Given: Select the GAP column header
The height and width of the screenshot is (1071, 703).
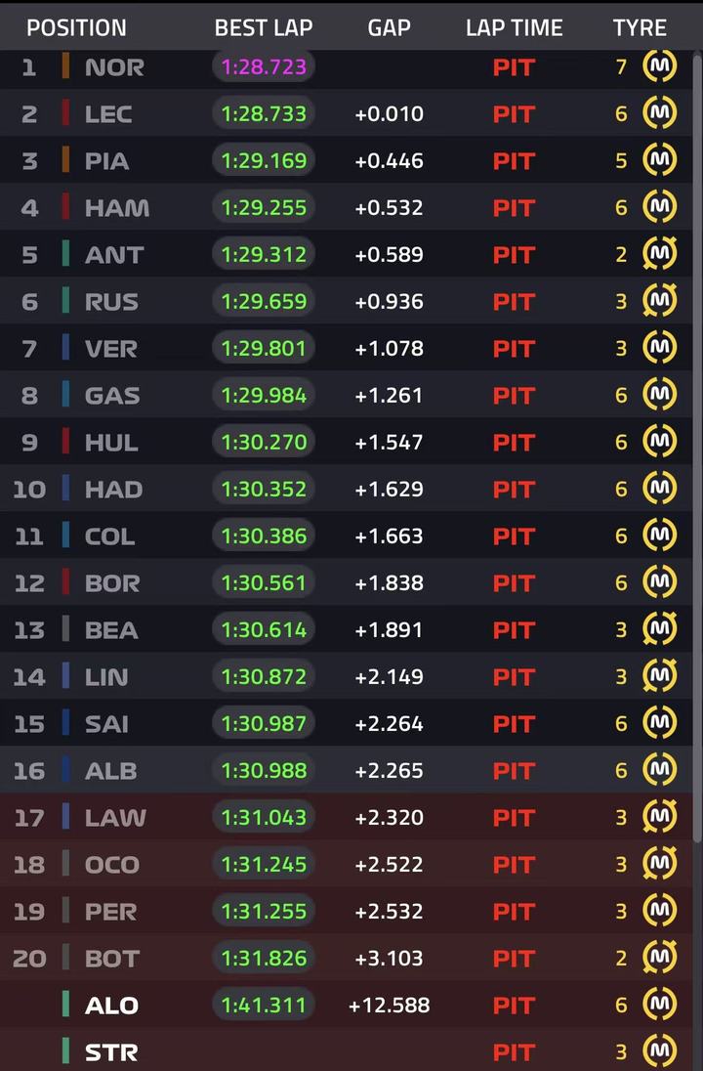Looking at the screenshot, I should (x=389, y=27).
